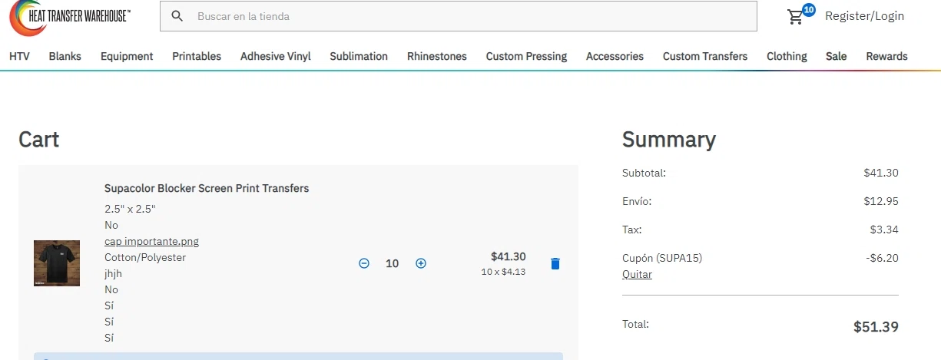The width and height of the screenshot is (941, 360).
Task: Open the Blanks menu
Action: 65,56
